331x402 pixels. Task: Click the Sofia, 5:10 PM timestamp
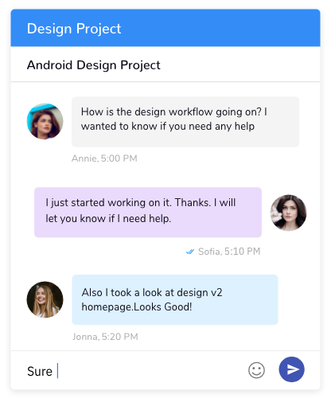click(229, 252)
